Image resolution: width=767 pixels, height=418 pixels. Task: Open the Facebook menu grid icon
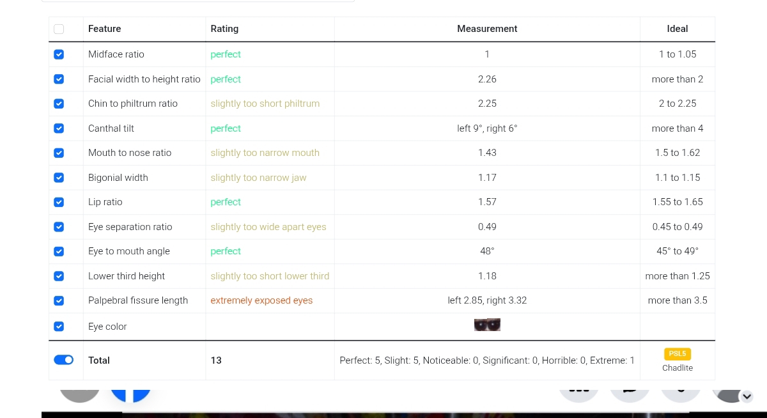[x=578, y=391]
